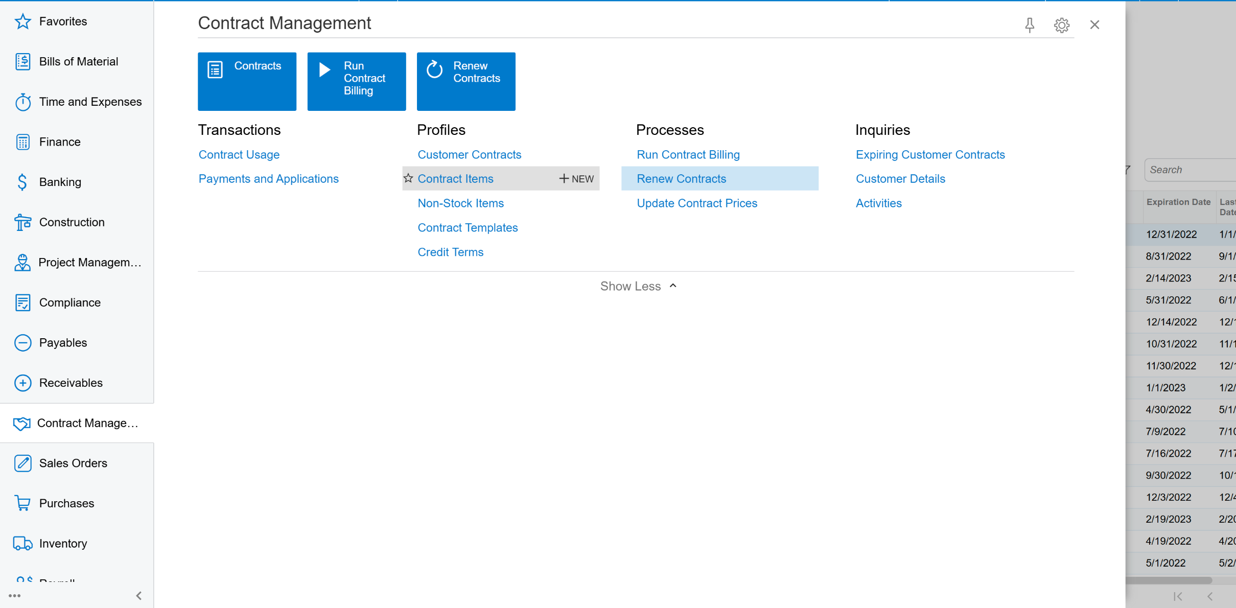Click the Favorites star icon in sidebar

tap(23, 21)
